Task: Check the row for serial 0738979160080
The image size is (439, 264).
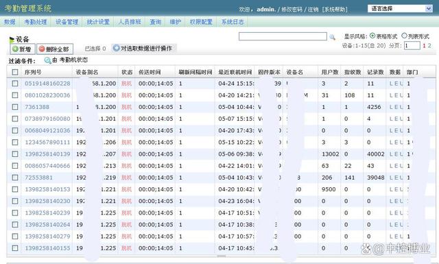Action: point(15,119)
